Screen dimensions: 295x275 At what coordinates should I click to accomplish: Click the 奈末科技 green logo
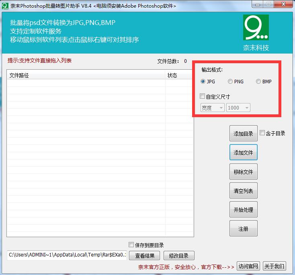pyautogui.click(x=256, y=27)
